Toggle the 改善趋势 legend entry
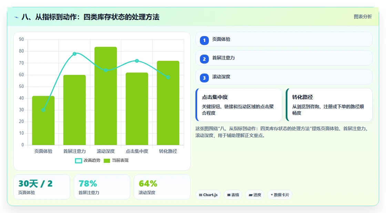The width and height of the screenshot is (386, 213). coord(88,160)
